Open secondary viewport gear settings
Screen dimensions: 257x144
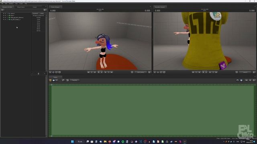254,72
